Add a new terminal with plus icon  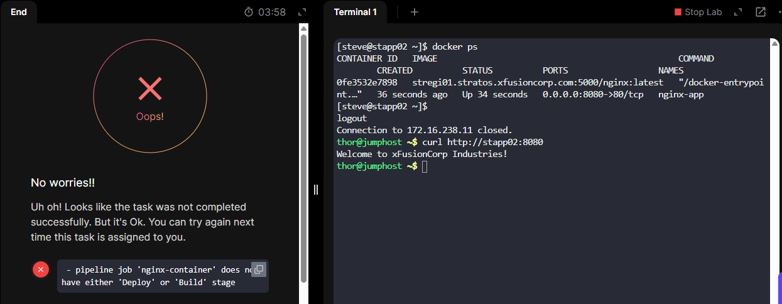(x=415, y=12)
